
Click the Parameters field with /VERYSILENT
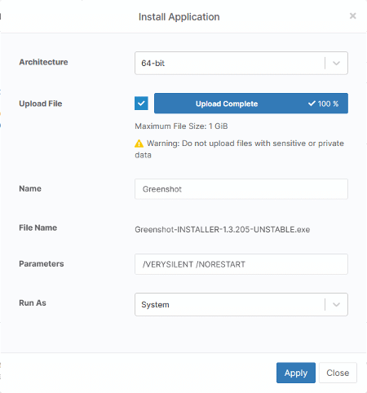click(241, 264)
